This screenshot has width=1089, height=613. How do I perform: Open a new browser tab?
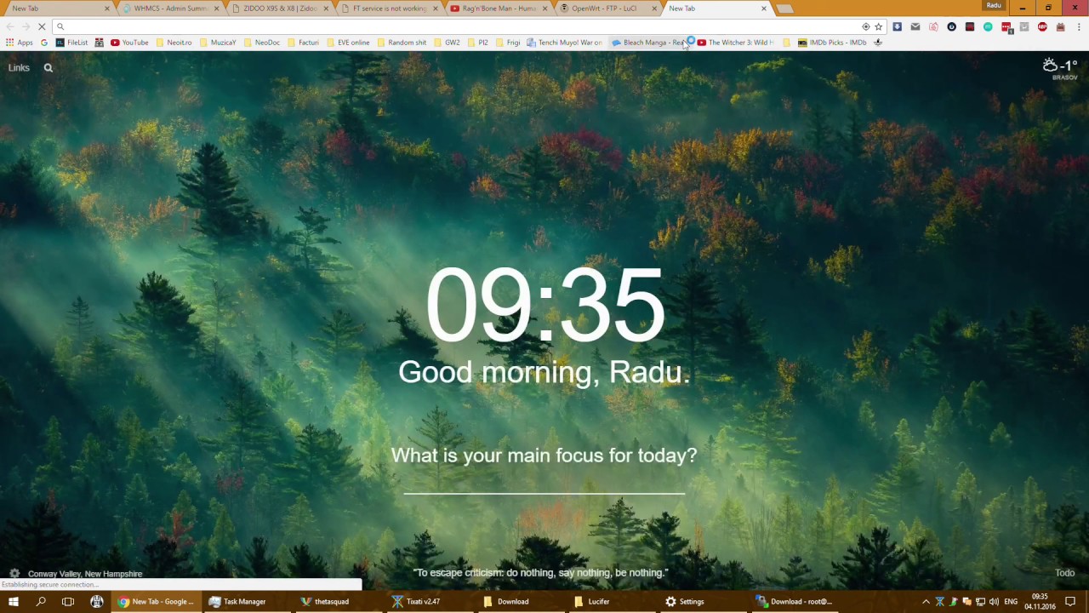coord(784,9)
